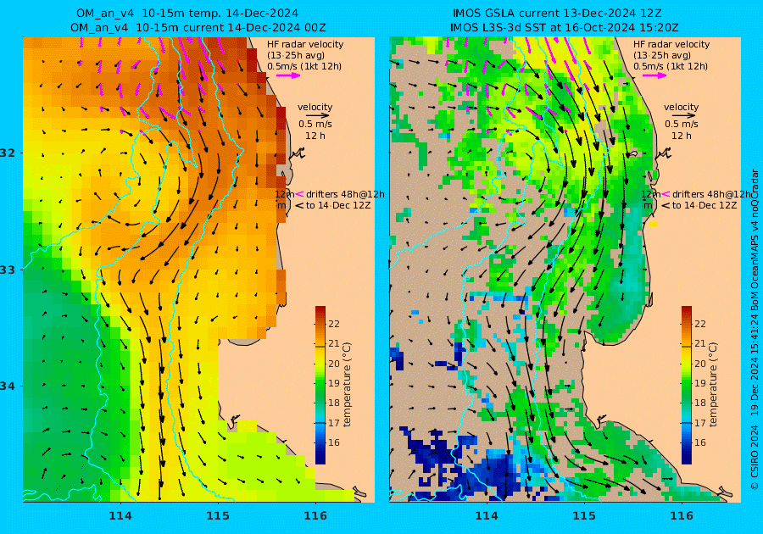The width and height of the screenshot is (763, 534).
Task: Click the '22' tick on right colorbar
Action: [x=699, y=324]
